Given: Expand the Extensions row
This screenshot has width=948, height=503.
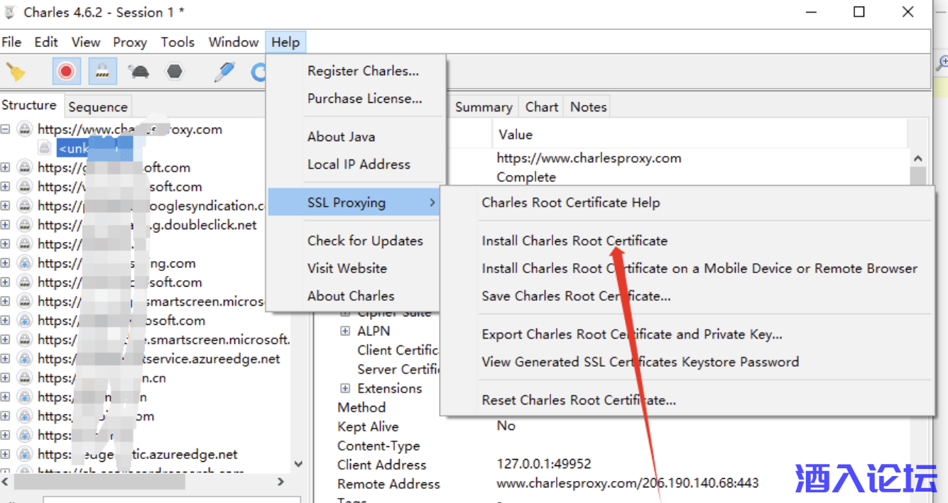Looking at the screenshot, I should (x=345, y=388).
